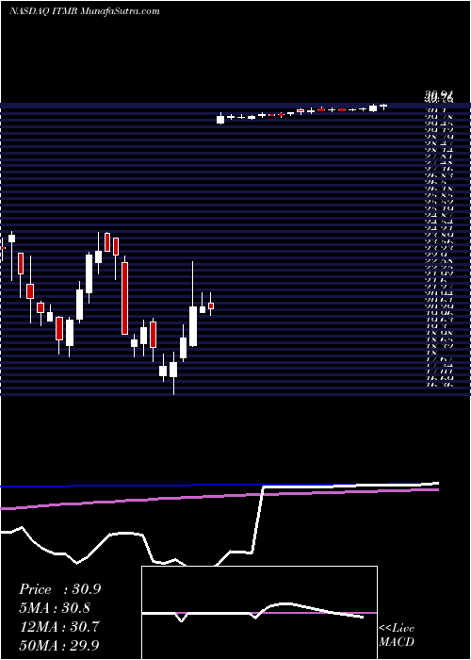Select the Price : 30.9 readout
This screenshot has width=471, height=660.
click(59, 589)
